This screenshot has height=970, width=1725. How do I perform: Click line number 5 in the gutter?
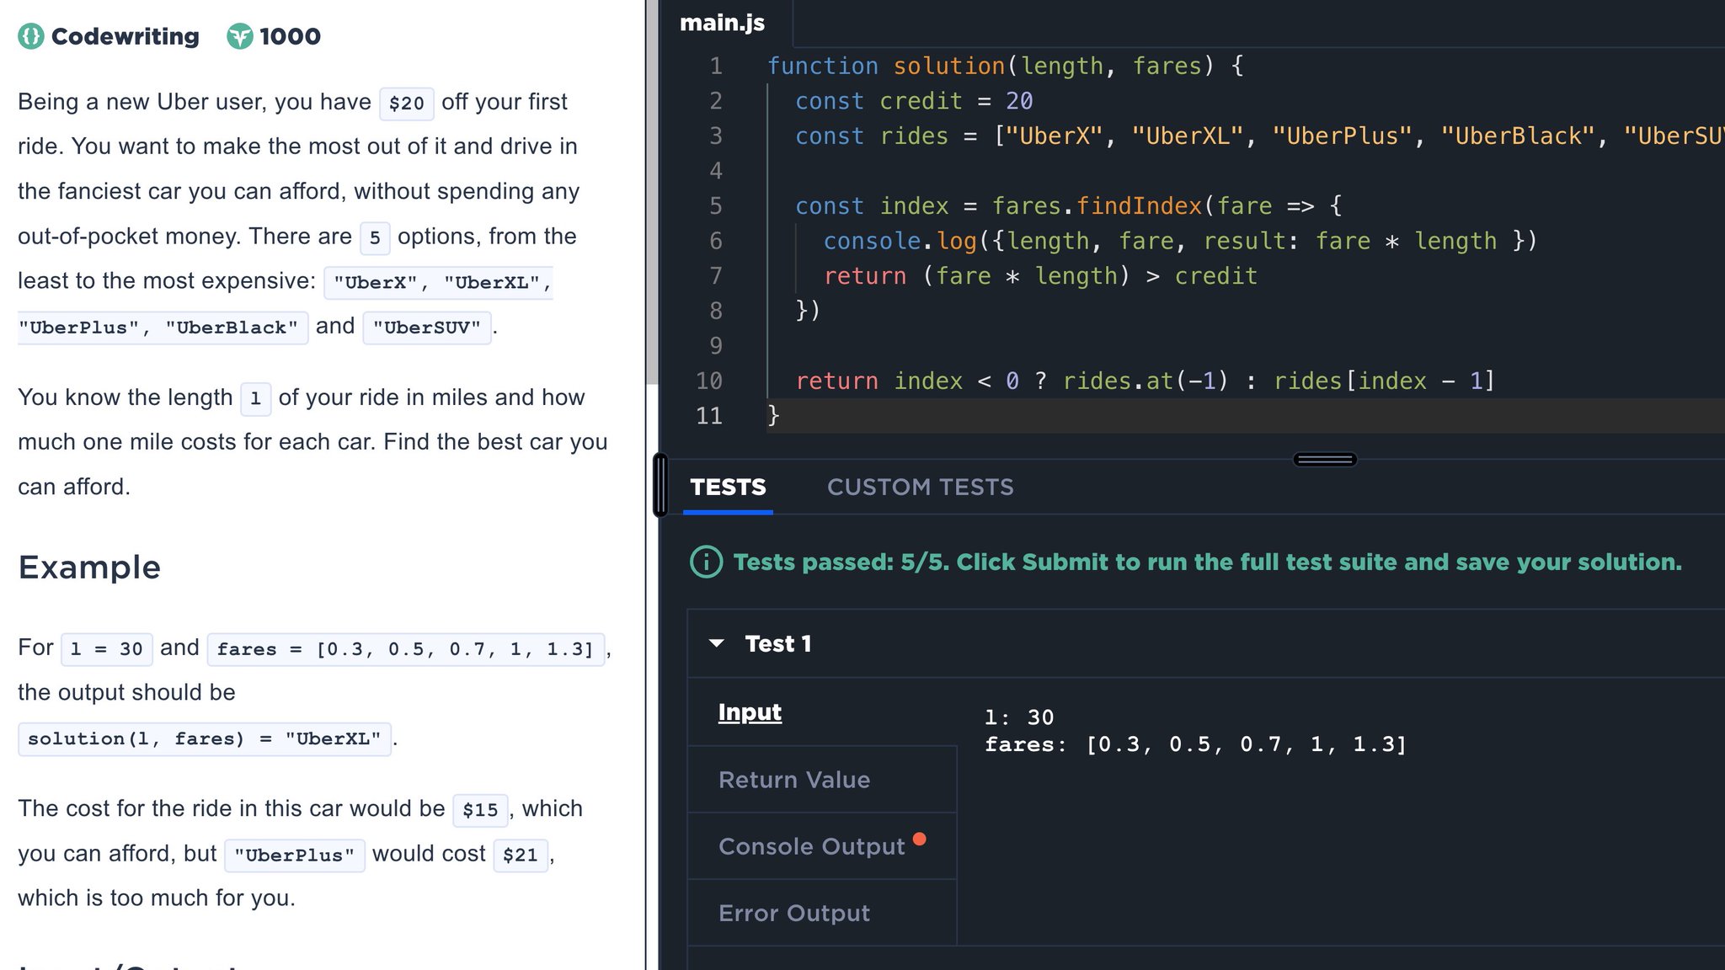click(715, 206)
